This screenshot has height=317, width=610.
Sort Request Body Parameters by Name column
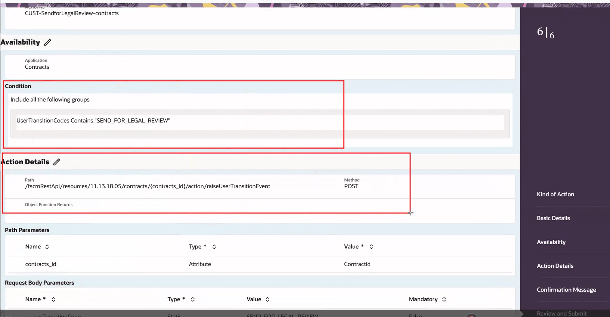(53, 299)
